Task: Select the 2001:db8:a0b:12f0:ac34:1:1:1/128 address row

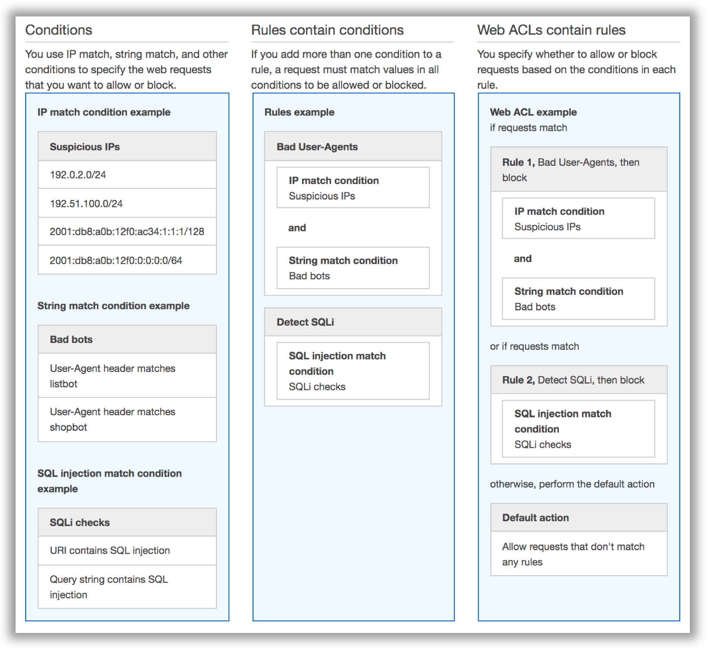Action: tap(127, 232)
